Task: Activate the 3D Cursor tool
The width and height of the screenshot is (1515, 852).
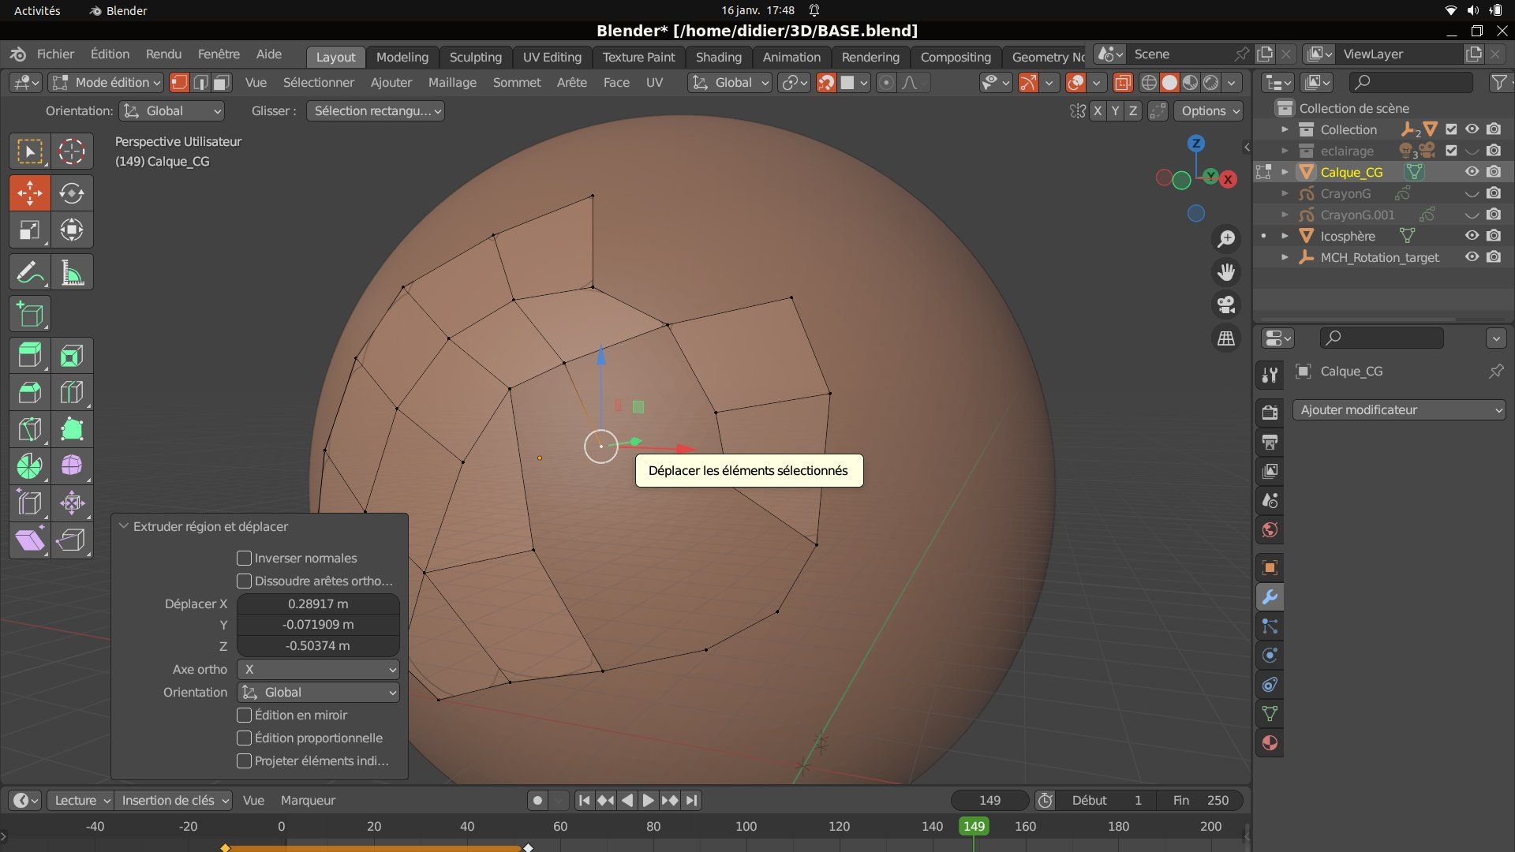Action: click(72, 151)
